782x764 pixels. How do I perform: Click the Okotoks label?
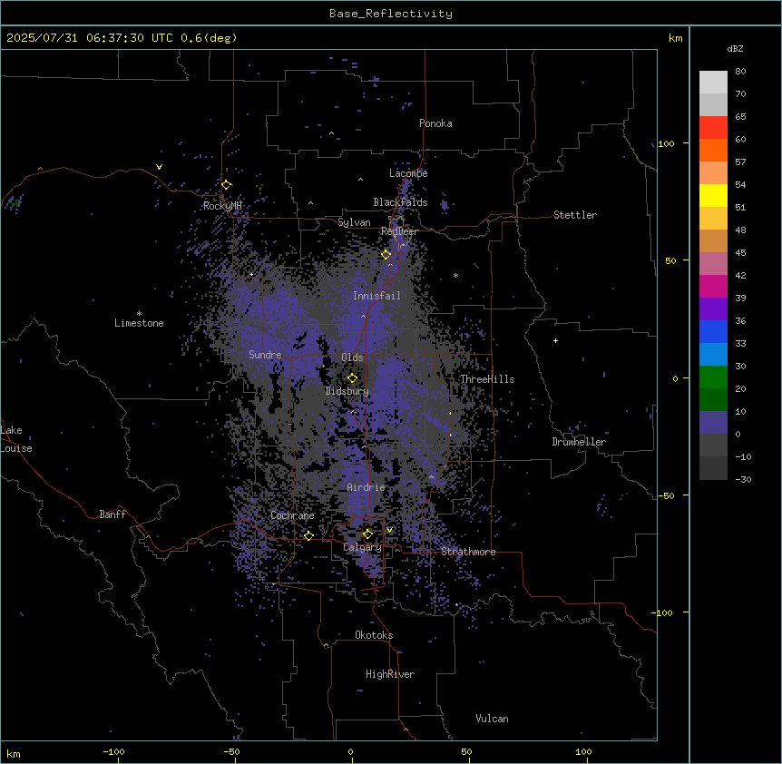click(374, 635)
